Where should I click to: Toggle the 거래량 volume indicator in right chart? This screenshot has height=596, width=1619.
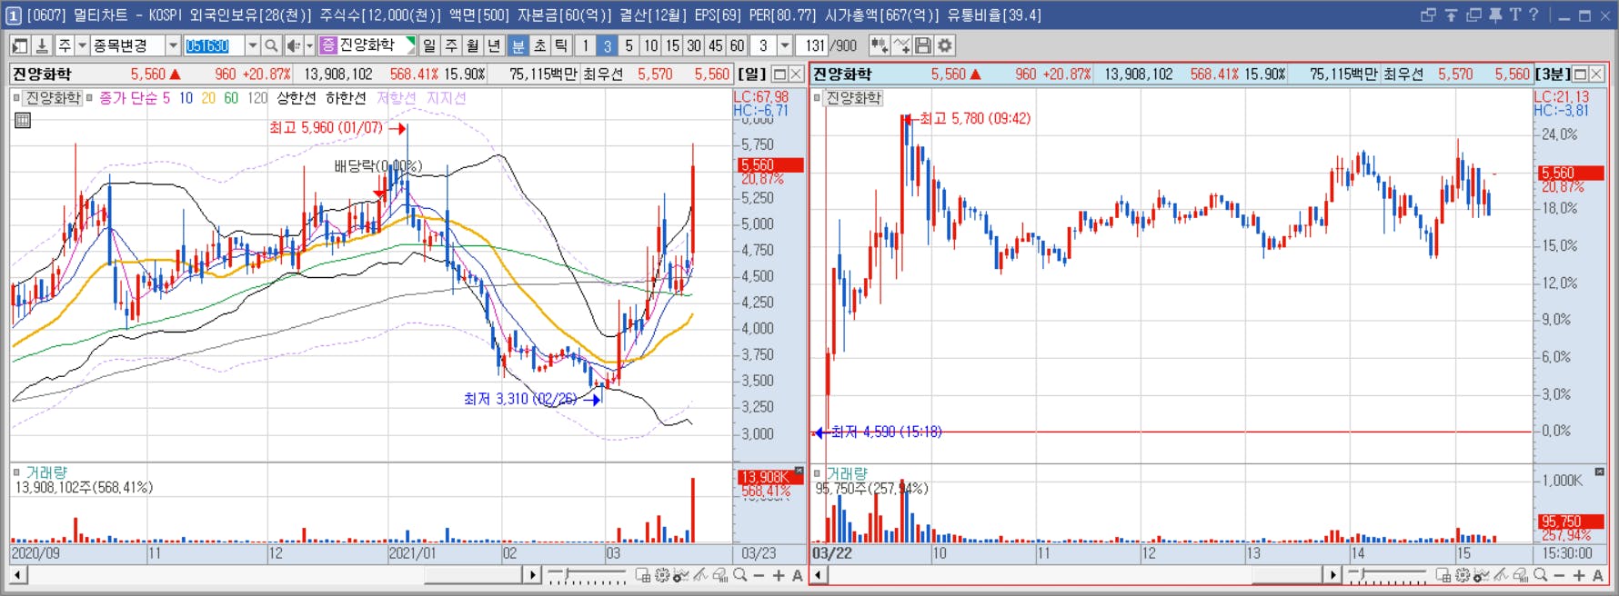coord(817,473)
